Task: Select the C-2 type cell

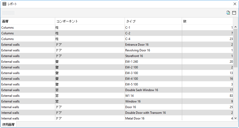Action: point(153,33)
